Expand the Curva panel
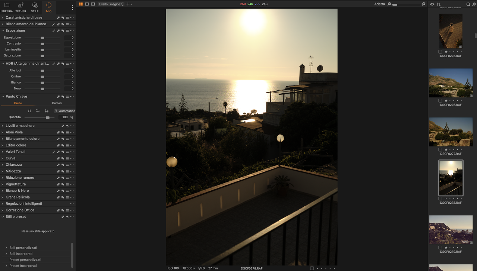477x271 pixels. (2, 158)
